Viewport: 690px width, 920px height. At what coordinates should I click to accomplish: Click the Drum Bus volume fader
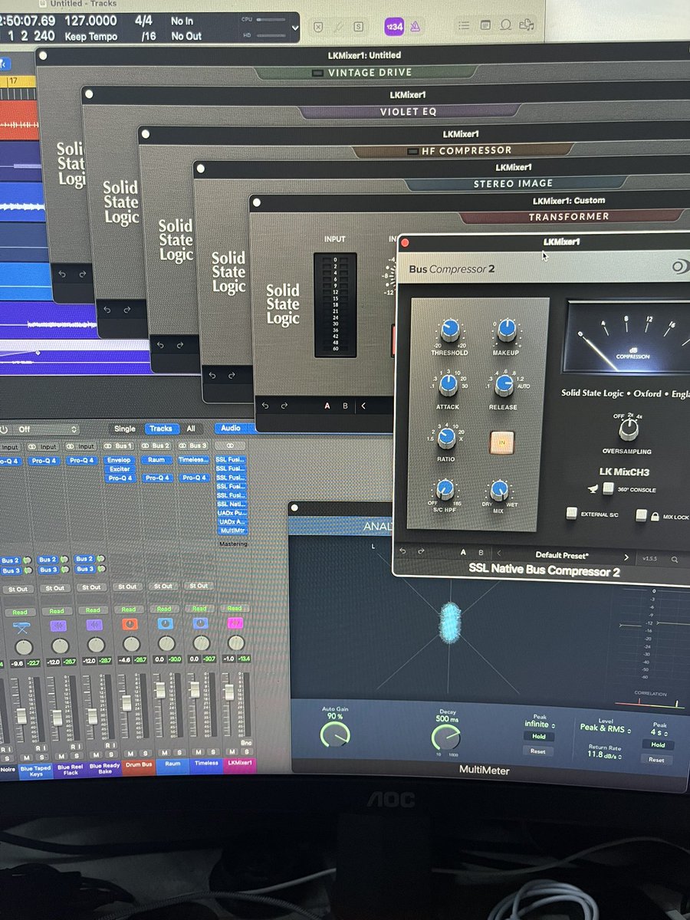(127, 702)
